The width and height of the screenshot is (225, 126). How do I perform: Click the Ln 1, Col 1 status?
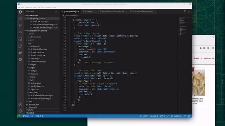coord(144,116)
